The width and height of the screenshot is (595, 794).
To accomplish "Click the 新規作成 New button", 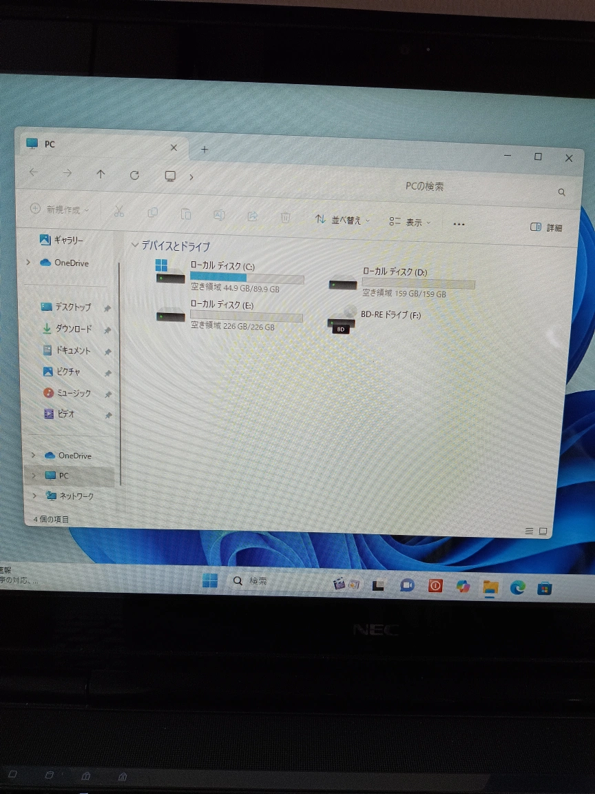I will [x=61, y=209].
